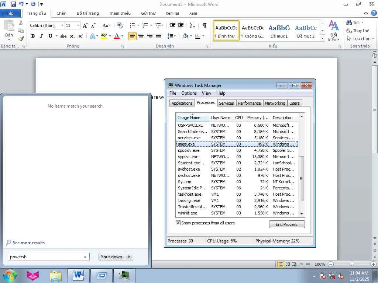The width and height of the screenshot is (378, 283).
Task: Toggle Italic formatting in Word ribbon
Action: pos(41,36)
